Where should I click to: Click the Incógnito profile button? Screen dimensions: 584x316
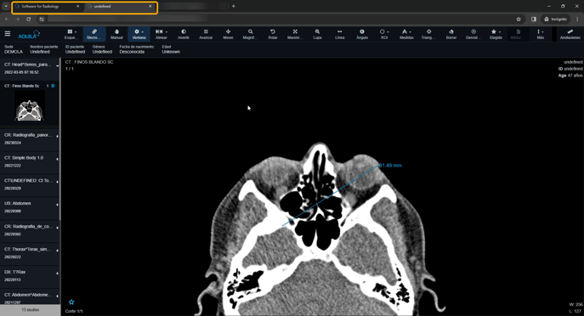(555, 19)
